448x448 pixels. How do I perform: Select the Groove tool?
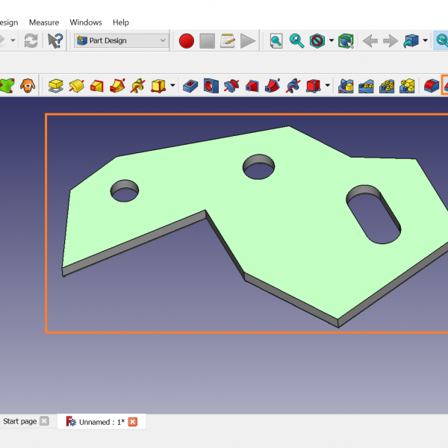coord(231,86)
